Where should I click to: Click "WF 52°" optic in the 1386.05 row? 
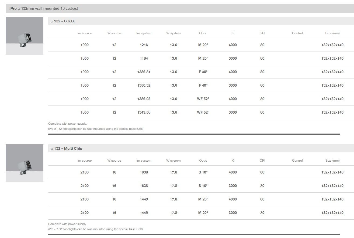[203, 99]
